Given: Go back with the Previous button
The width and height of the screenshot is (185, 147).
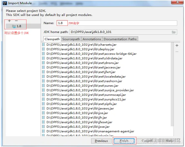Looking at the screenshot, I should pos(101,141).
